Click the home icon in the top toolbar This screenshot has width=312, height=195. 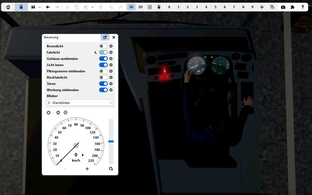(x=8, y=7)
